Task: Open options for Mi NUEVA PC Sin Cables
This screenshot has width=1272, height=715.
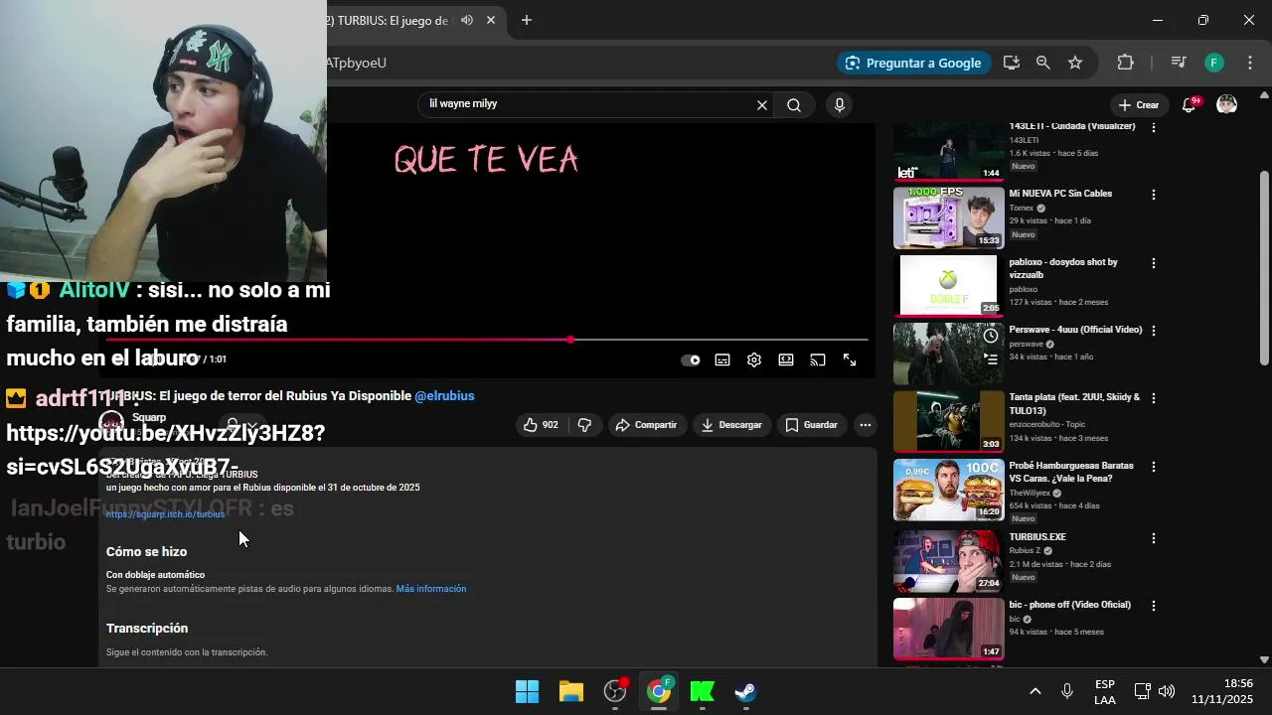Action: [1154, 195]
